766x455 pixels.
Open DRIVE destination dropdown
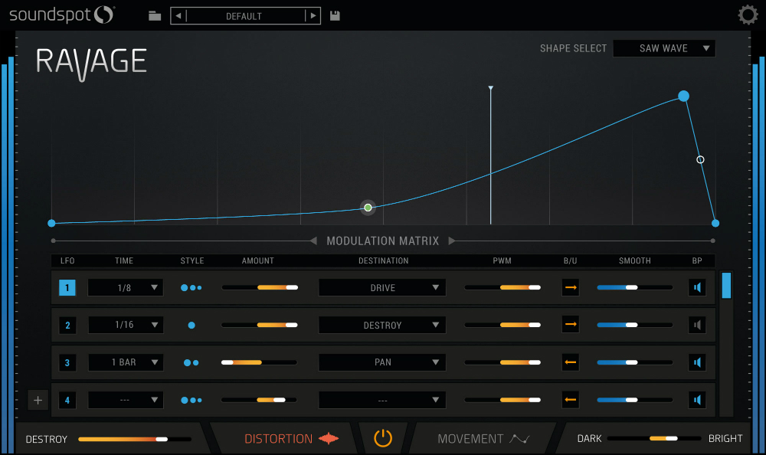pyautogui.click(x=382, y=287)
